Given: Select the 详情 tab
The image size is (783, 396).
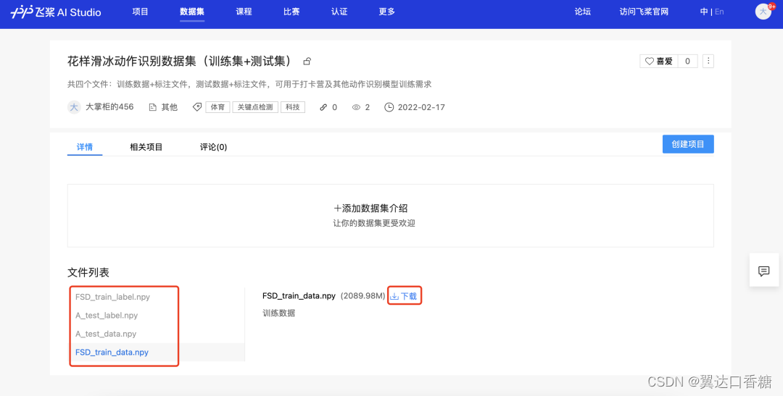Looking at the screenshot, I should (84, 147).
